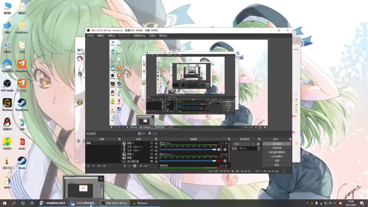This screenshot has width=368, height=207.
Task: Pop out the 场景 dock panel
Action: (119, 139)
